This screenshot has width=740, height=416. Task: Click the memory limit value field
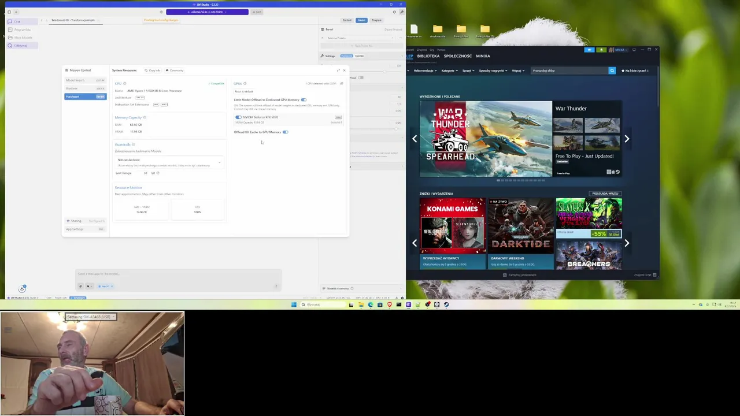[146, 173]
